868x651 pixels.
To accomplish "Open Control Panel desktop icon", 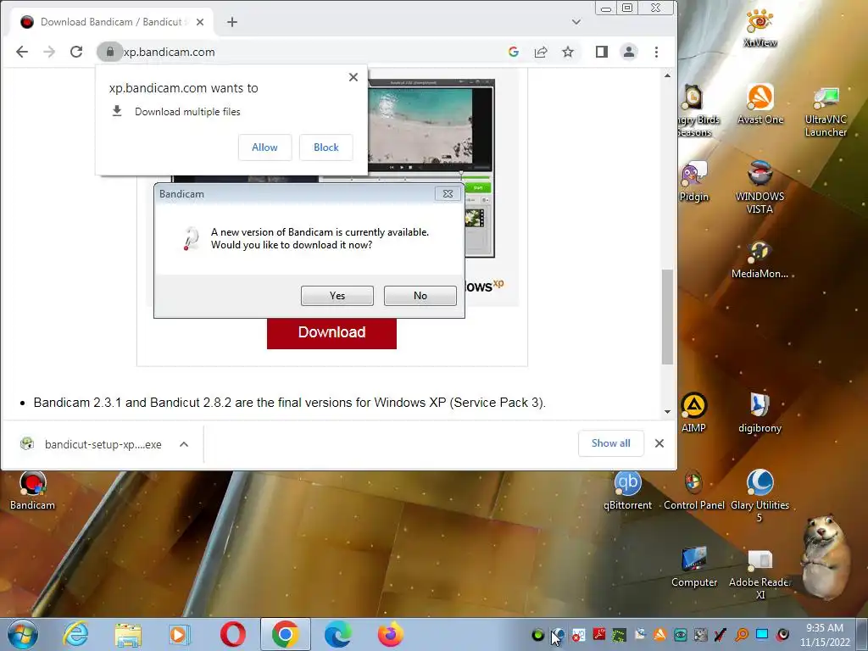I will click(x=693, y=491).
